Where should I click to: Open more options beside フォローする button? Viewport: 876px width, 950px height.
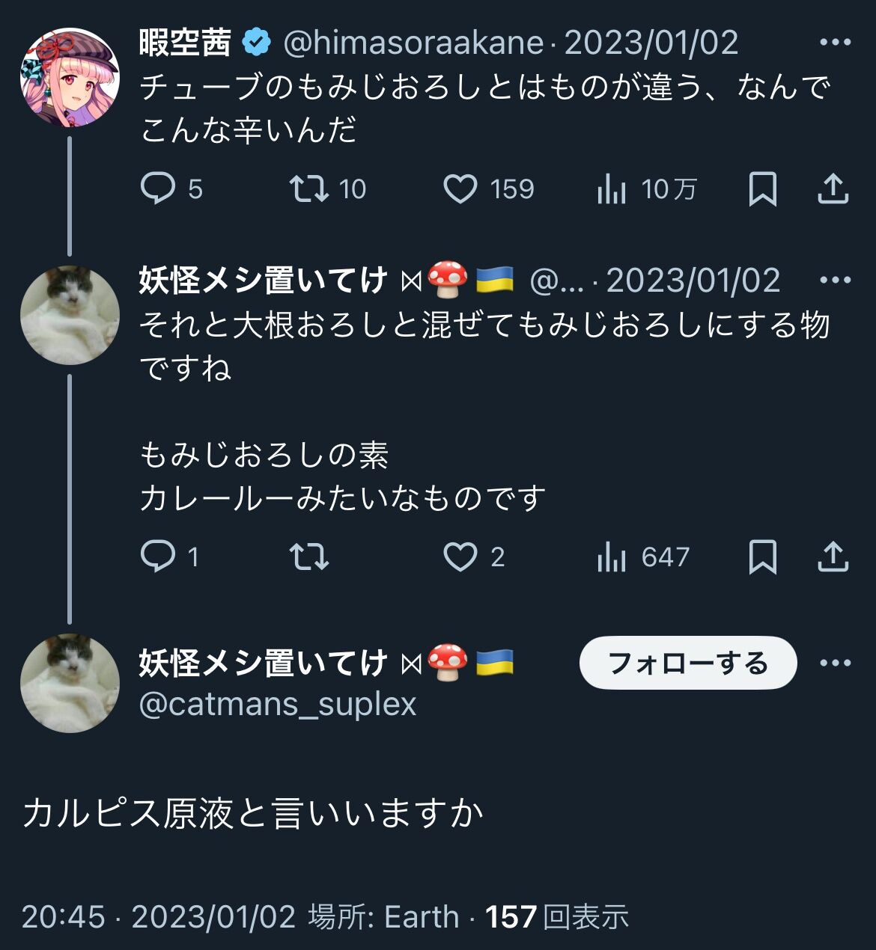pos(836,663)
